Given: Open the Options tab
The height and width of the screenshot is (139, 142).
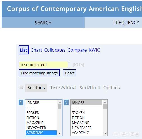Looking at the screenshot, I should (x=111, y=88).
